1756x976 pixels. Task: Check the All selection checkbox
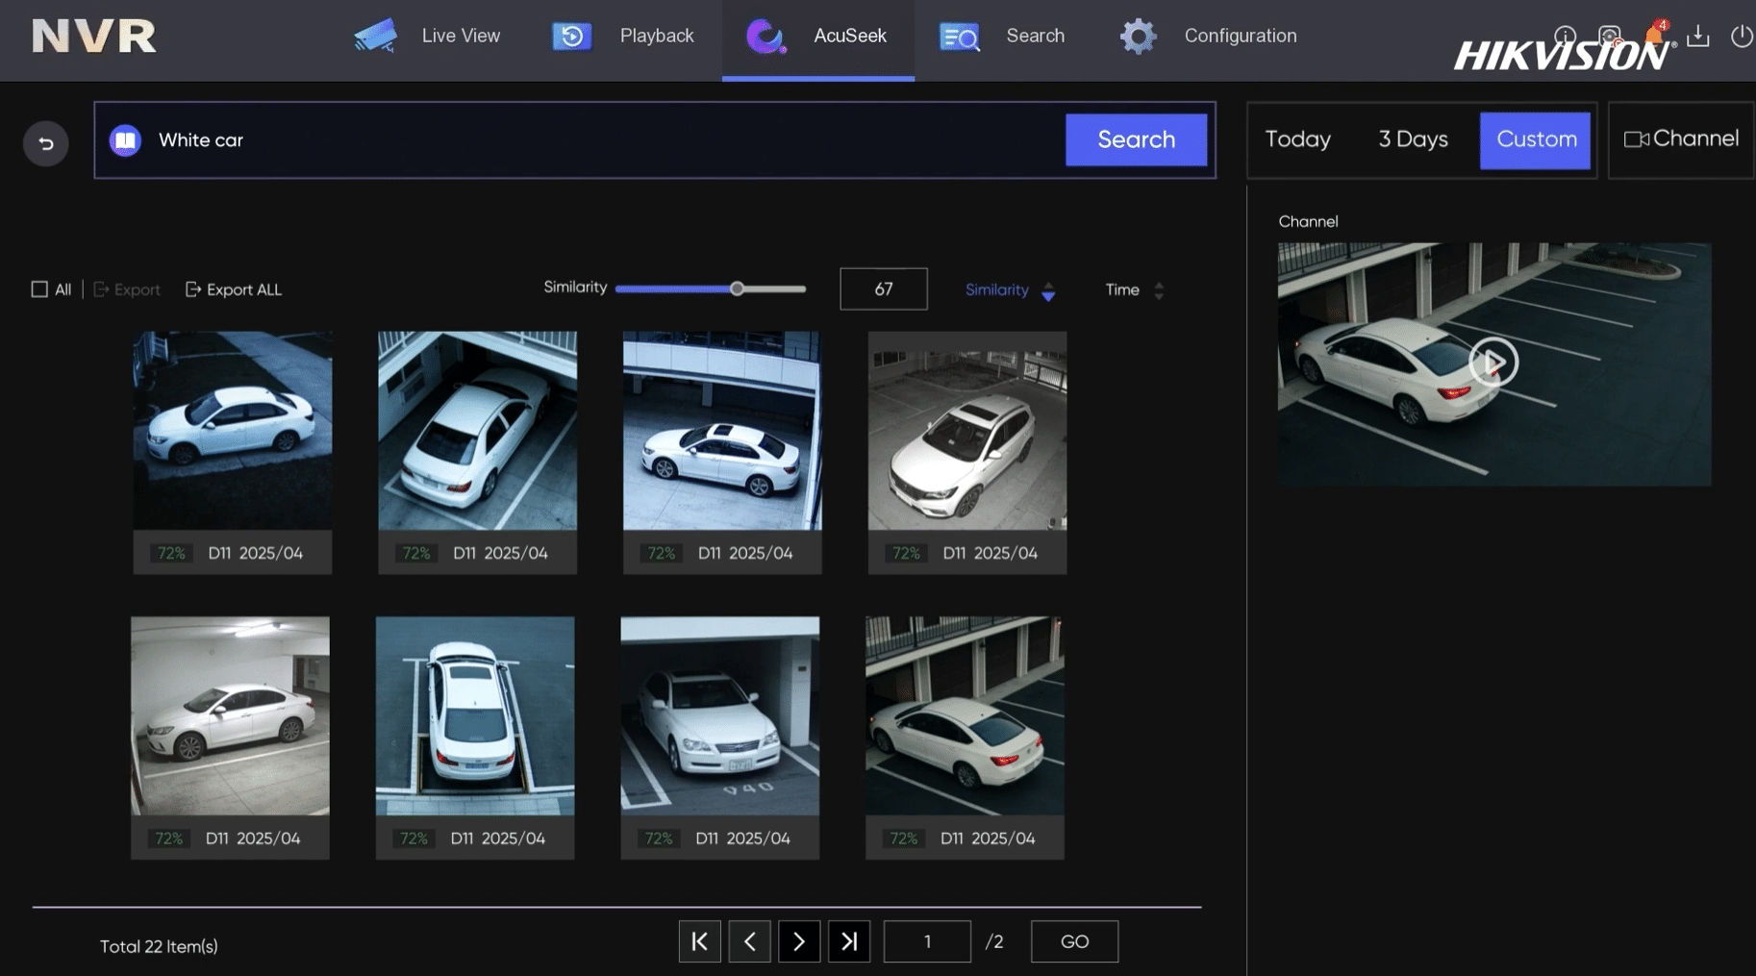click(x=39, y=289)
